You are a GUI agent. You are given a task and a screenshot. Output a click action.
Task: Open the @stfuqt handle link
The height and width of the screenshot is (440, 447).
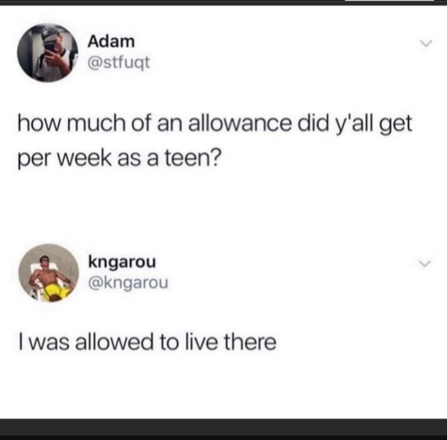pyautogui.click(x=118, y=62)
